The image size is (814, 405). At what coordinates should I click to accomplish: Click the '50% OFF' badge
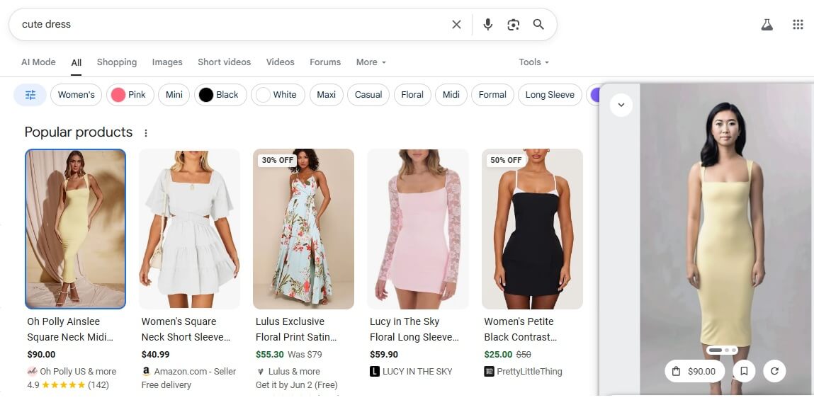click(506, 160)
